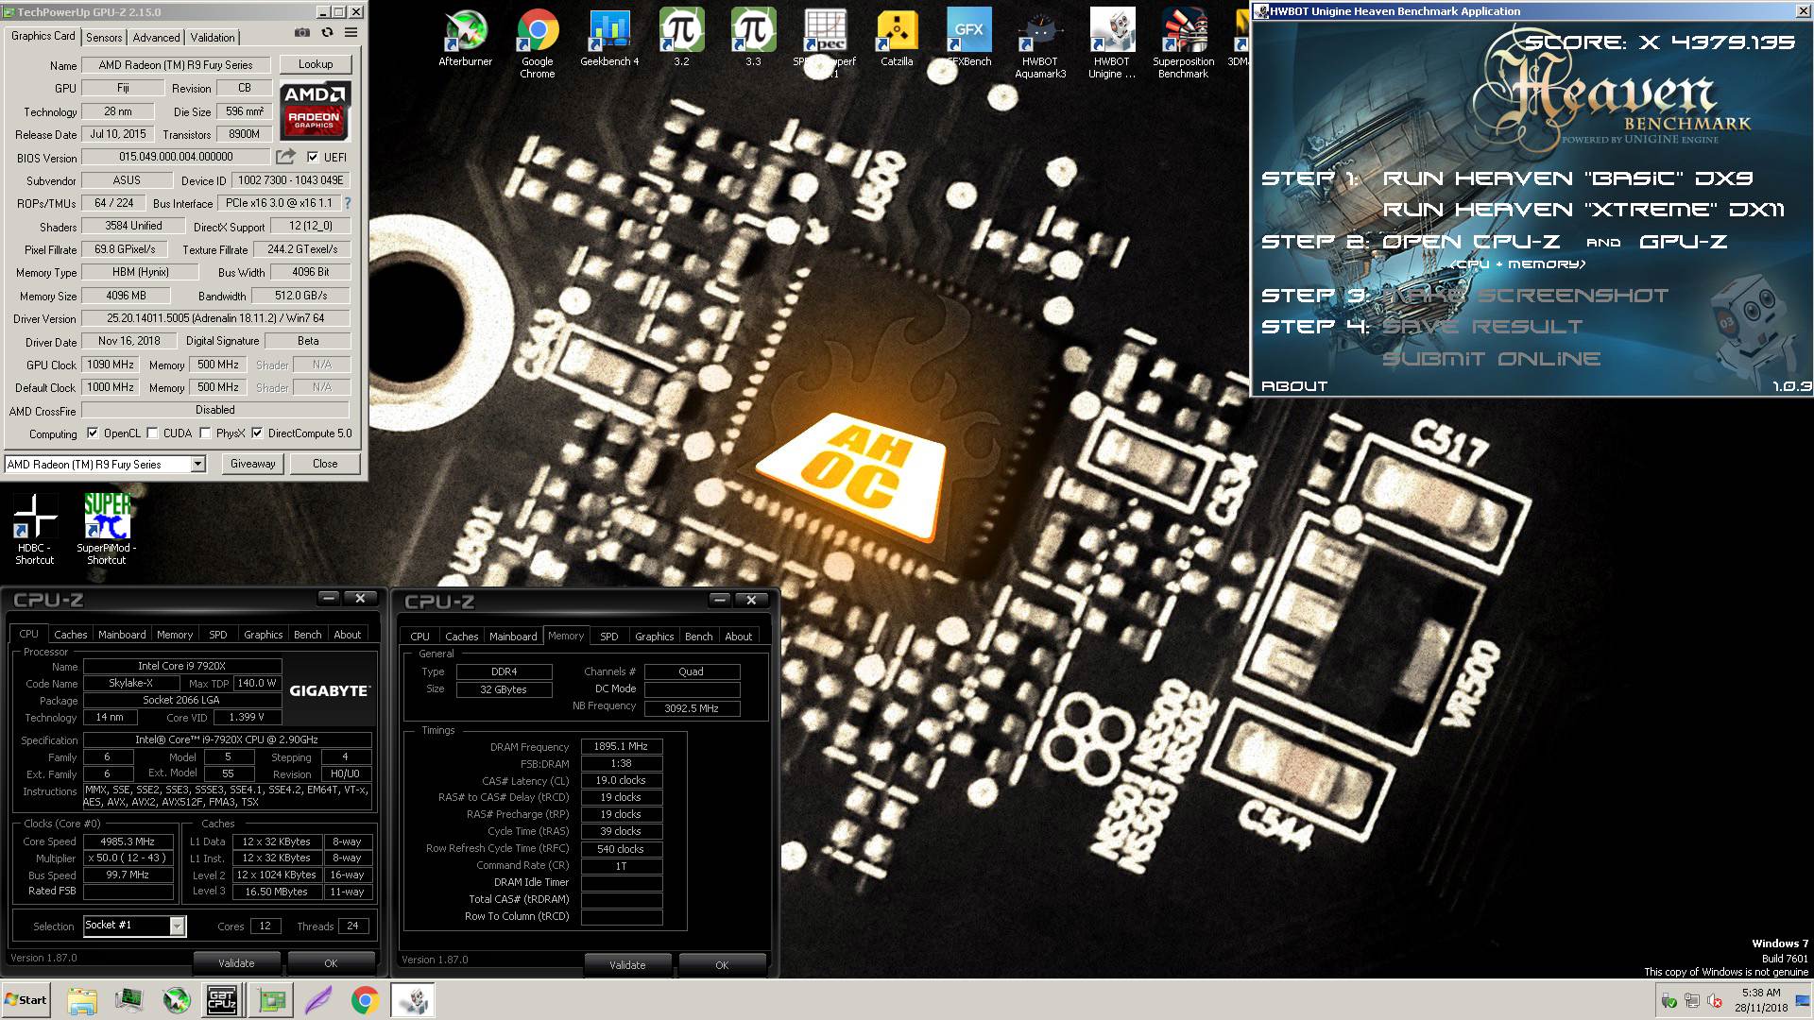Click OK in the right CPU-Z window
This screenshot has width=1814, height=1020.
point(722,965)
